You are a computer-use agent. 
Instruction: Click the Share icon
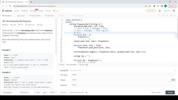(38, 25)
